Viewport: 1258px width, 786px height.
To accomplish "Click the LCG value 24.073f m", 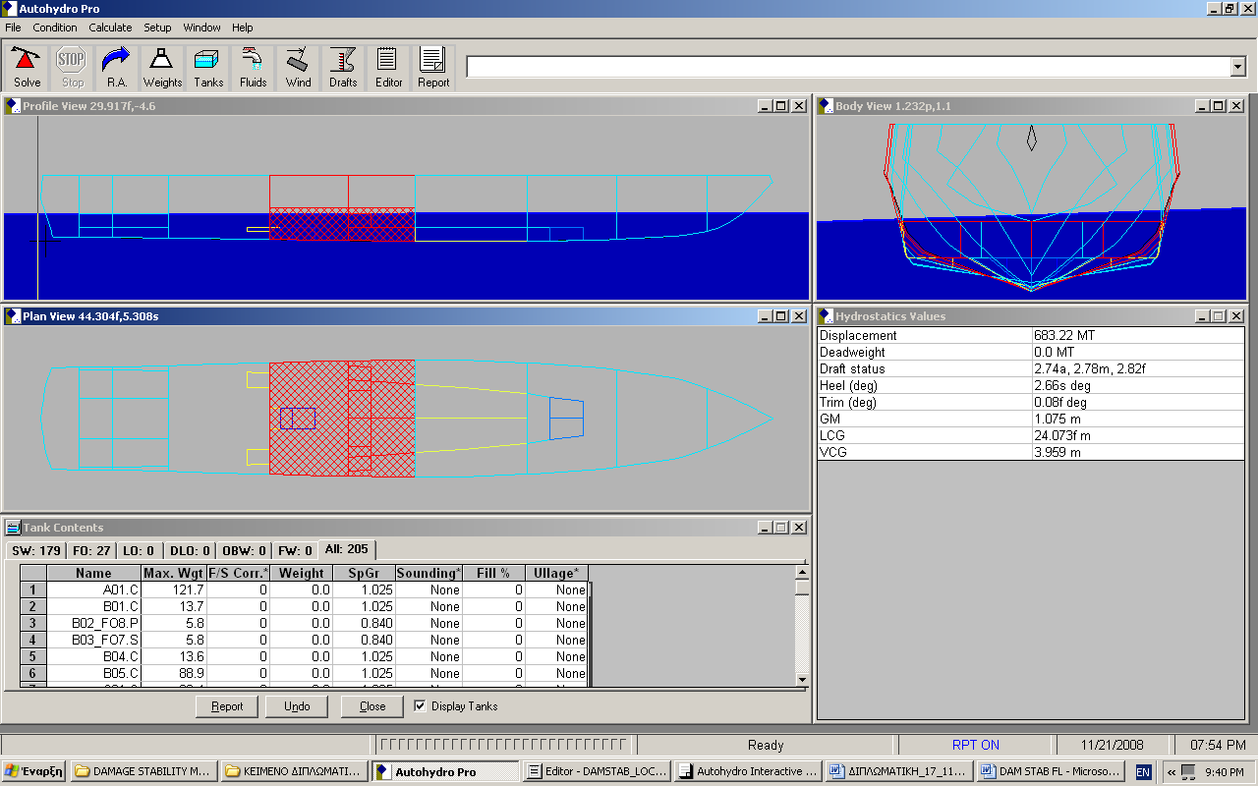I will point(1138,435).
